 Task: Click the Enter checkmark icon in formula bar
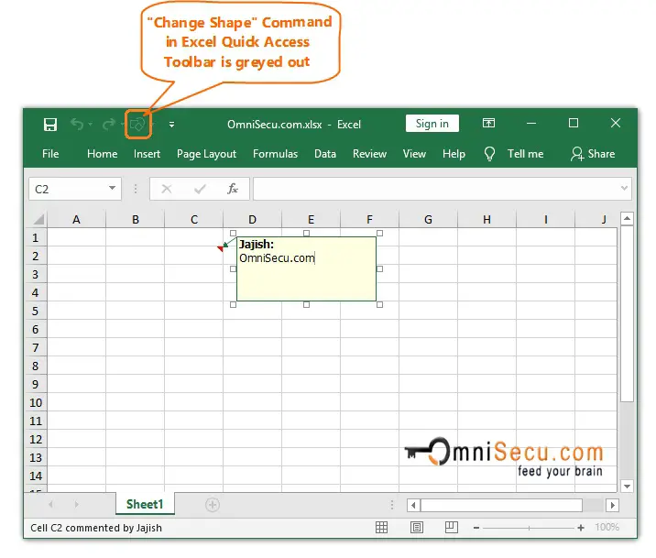pyautogui.click(x=200, y=189)
